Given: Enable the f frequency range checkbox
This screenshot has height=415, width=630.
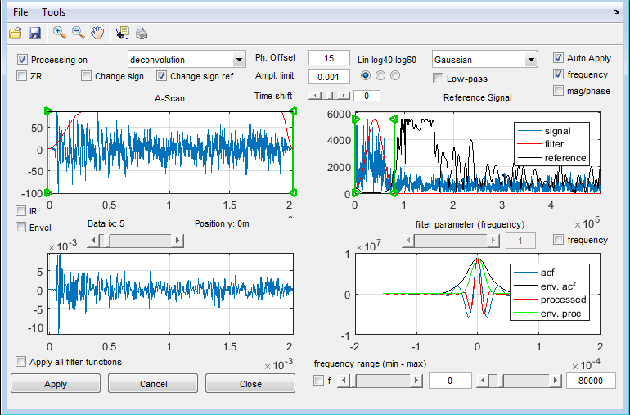Looking at the screenshot, I should pos(318,381).
